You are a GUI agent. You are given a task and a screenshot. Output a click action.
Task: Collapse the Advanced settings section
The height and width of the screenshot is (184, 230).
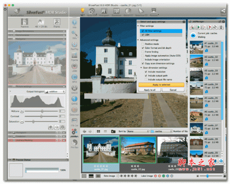click(x=138, y=40)
